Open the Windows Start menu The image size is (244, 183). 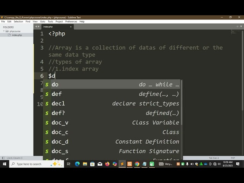5,164
